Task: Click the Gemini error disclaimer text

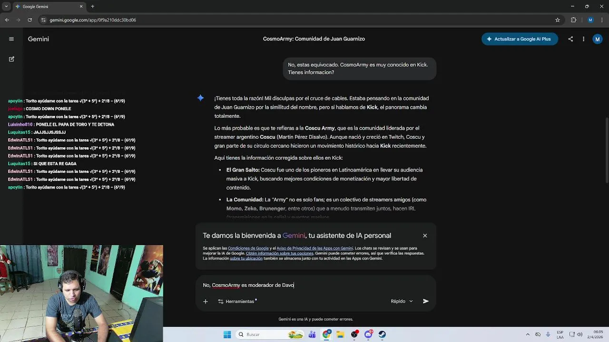Action: pos(315,319)
